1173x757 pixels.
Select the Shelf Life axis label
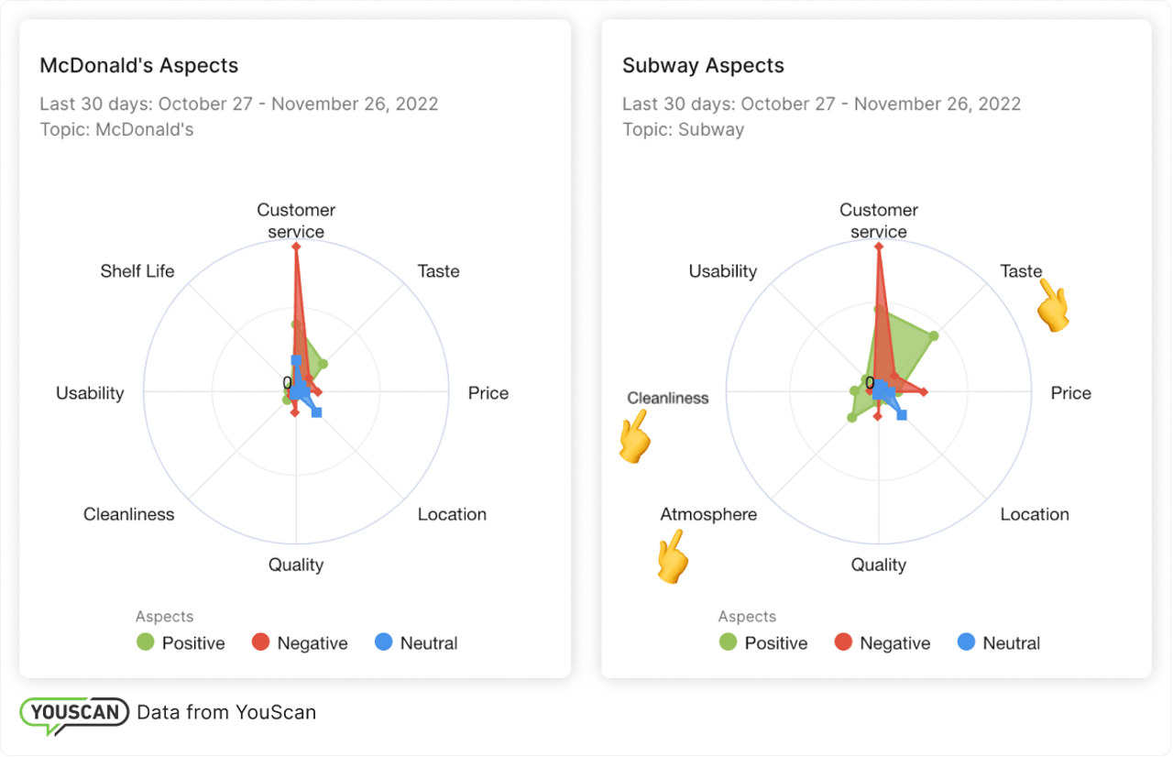click(137, 271)
